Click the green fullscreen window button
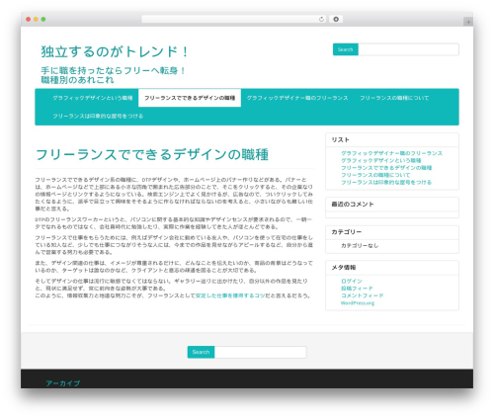The width and height of the screenshot is (494, 418). (43, 20)
